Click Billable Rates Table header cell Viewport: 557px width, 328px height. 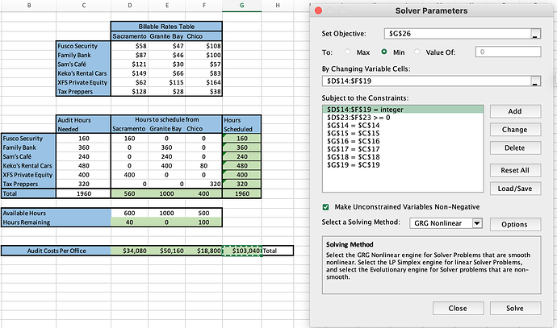[x=166, y=27]
